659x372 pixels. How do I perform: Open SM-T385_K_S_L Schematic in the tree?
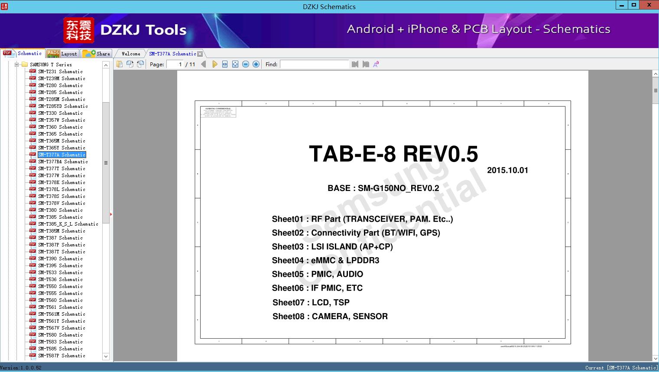click(68, 224)
